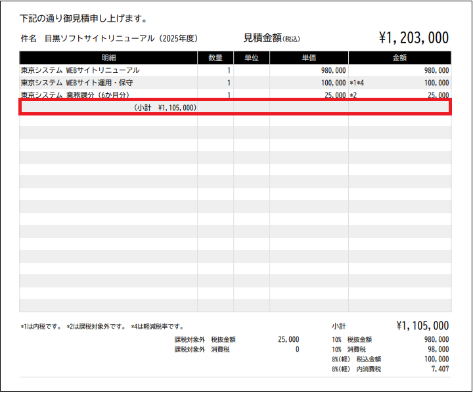Click 課税対象外 税抜金額 label
This screenshot has width=473, height=393.
point(205,340)
